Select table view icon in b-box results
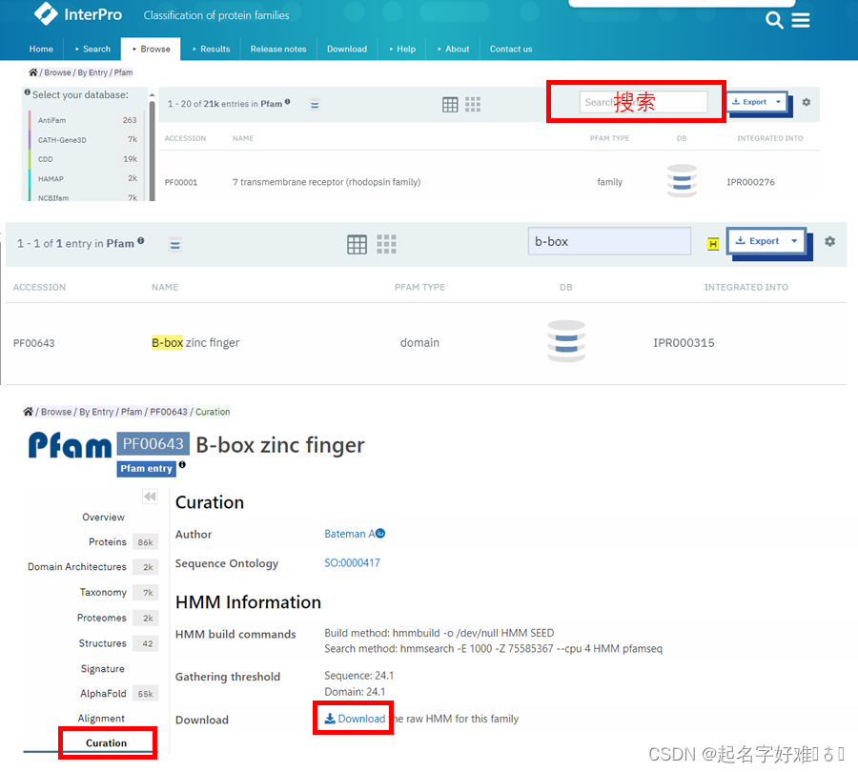858x772 pixels. pos(357,244)
